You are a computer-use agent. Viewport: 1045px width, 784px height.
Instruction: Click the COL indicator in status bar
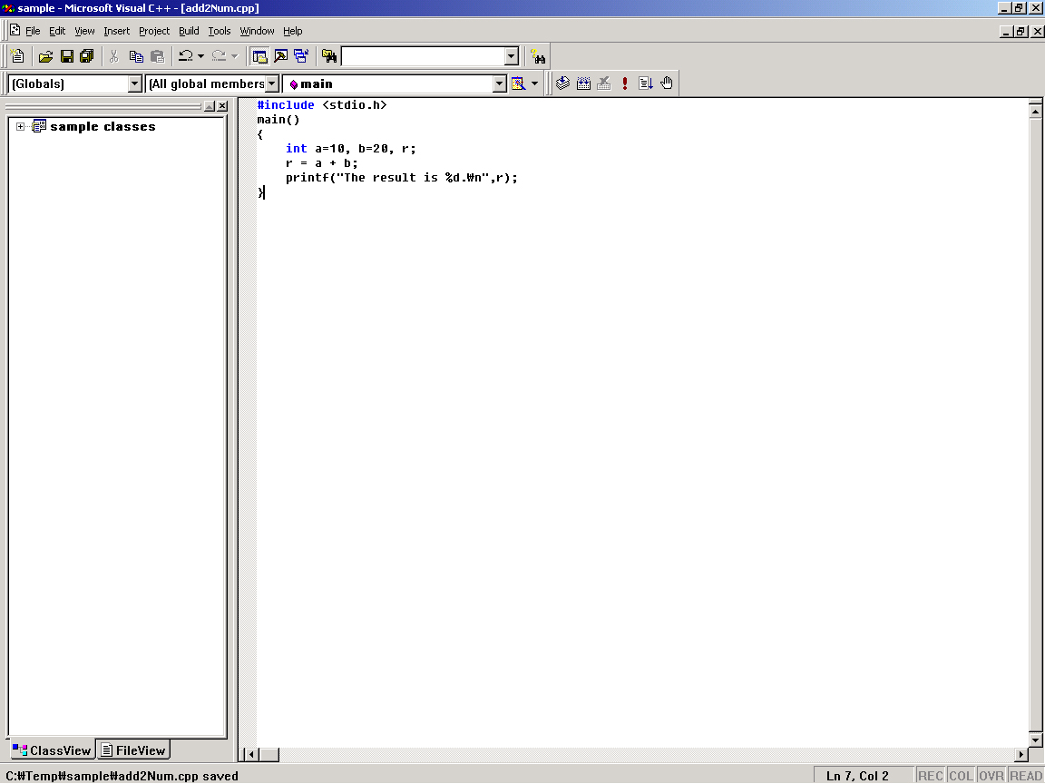pos(961,775)
